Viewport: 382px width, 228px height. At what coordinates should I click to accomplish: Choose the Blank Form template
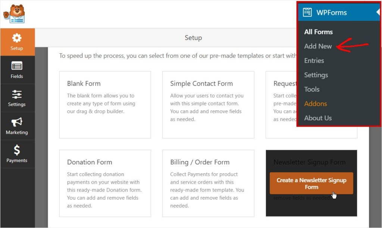(105, 105)
